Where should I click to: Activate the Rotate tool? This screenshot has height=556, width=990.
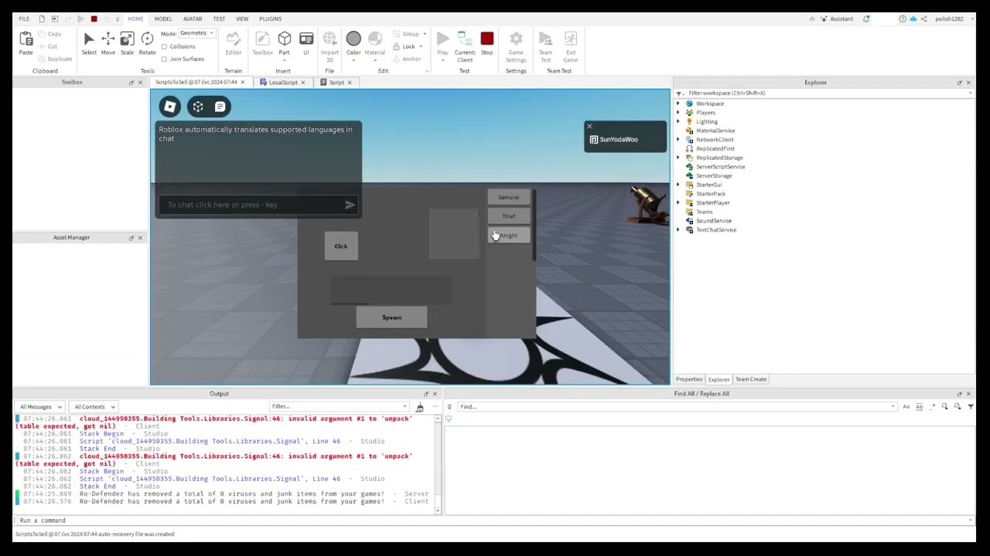[x=147, y=43]
